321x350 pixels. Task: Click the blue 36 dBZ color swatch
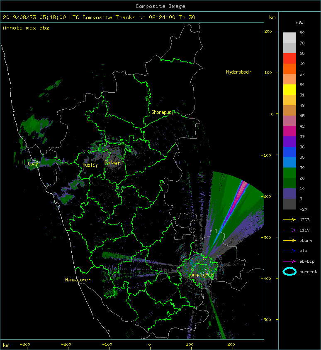pyautogui.click(x=289, y=152)
